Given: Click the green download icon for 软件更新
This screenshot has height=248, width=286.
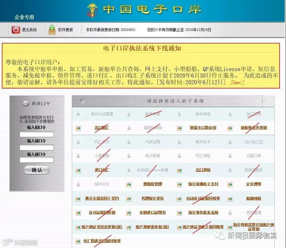Looking at the screenshot, I should coord(52,30).
